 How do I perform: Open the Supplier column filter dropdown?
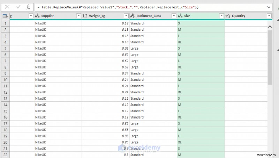coord(78,16)
